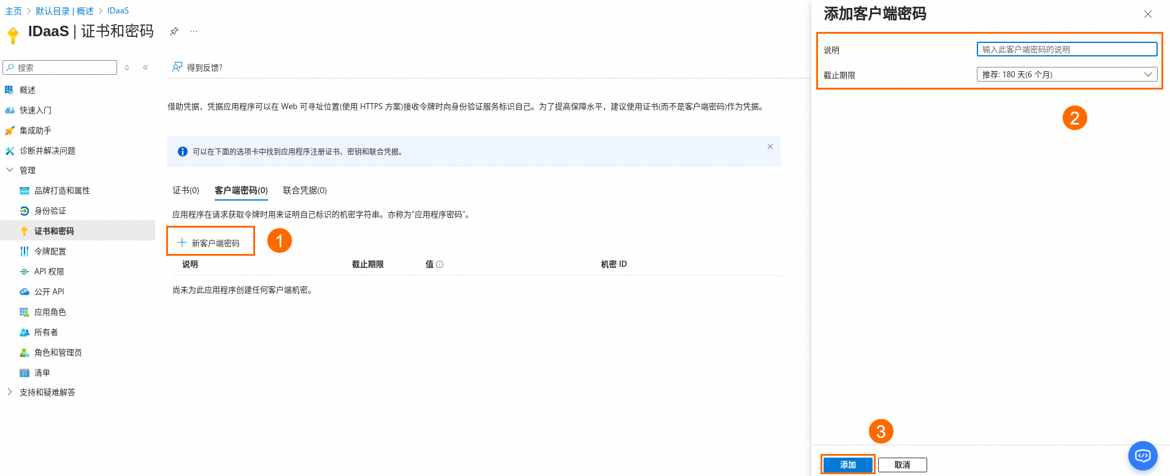
Task: Collapse the sidebar with the double-chevron icon
Action: [x=145, y=67]
